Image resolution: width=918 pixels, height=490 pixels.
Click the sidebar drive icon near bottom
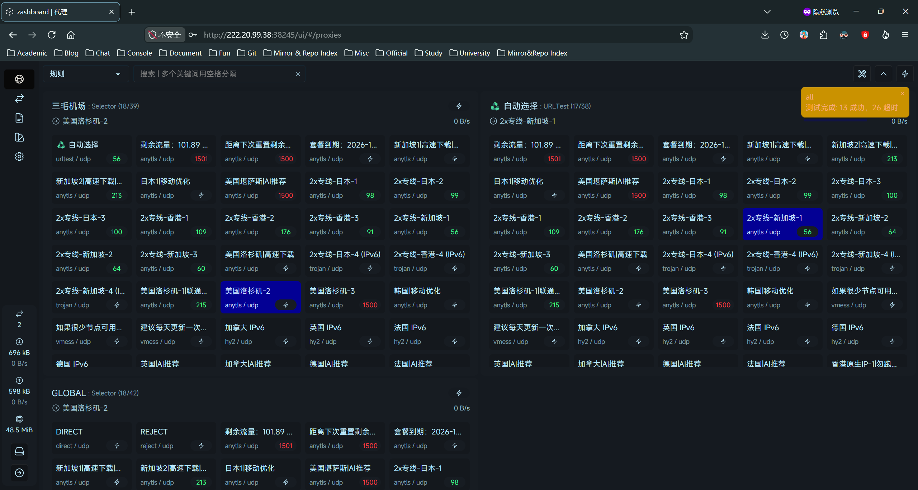coord(19,451)
